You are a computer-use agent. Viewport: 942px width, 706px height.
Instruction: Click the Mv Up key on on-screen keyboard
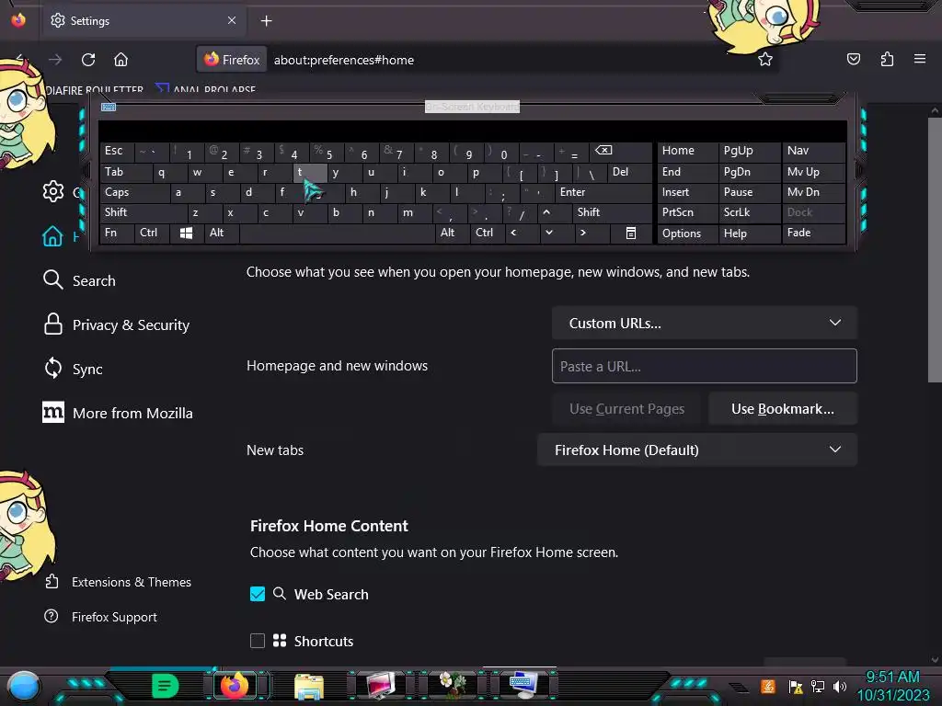(813, 172)
